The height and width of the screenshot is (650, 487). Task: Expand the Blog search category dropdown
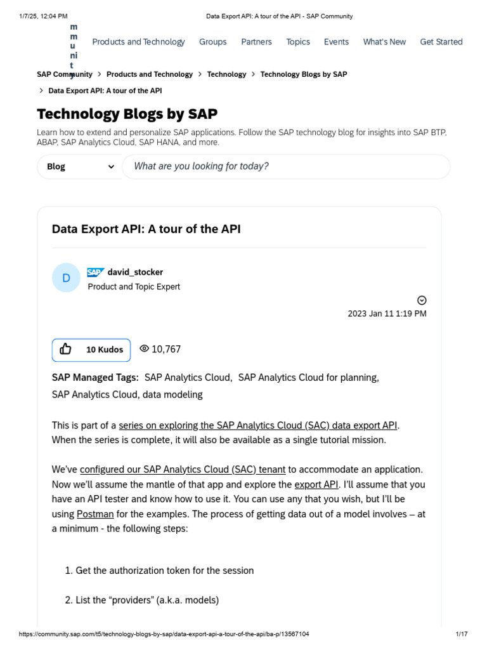click(x=80, y=166)
